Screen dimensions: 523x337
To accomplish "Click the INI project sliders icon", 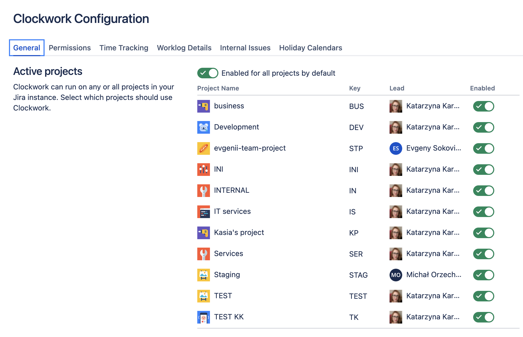I will click(x=203, y=170).
